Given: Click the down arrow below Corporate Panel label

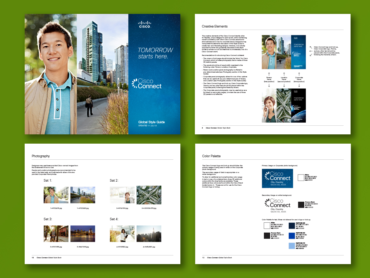Looking at the screenshot, I should pyautogui.click(x=298, y=85).
